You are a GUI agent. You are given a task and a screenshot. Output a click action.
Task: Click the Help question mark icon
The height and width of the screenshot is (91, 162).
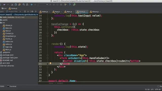70,5
